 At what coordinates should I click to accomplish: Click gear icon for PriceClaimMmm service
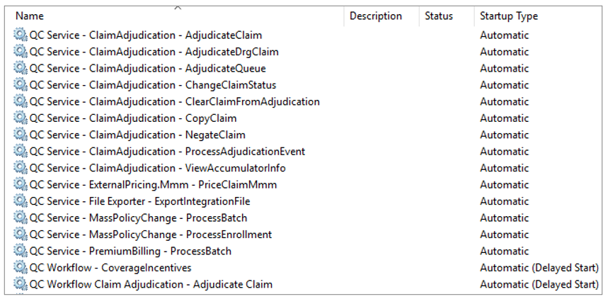pyautogui.click(x=20, y=184)
